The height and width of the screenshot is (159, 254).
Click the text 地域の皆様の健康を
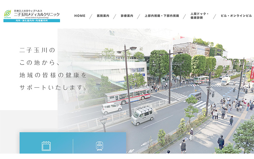click(x=53, y=75)
